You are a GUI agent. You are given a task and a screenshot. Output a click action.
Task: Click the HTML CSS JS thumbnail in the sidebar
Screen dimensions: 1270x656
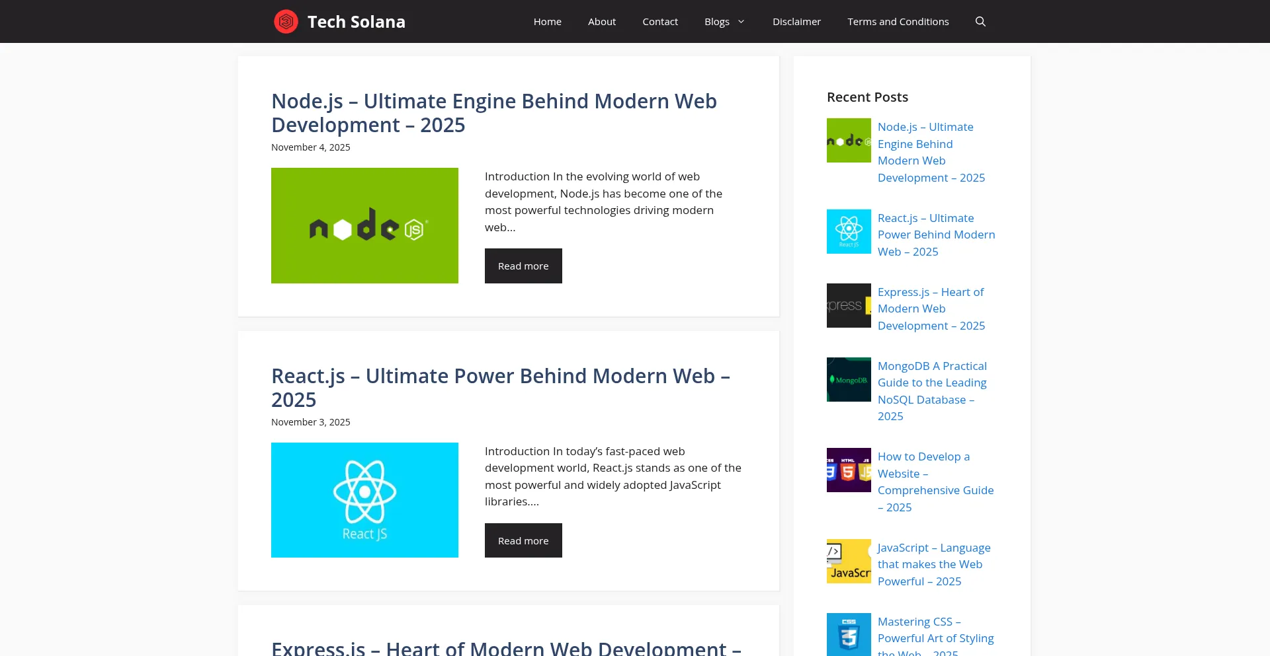[x=849, y=470]
